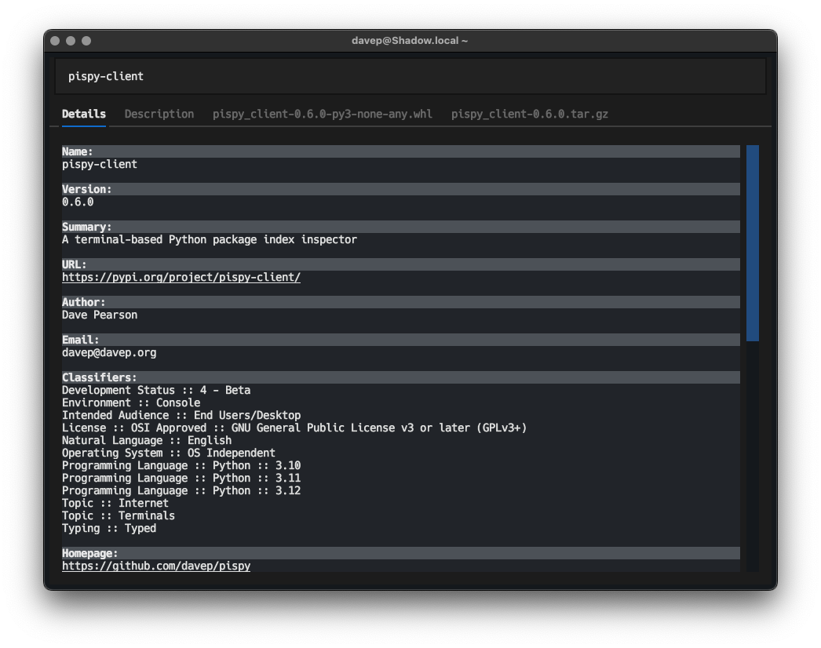Viewport: 821px width, 648px height.
Task: Click the Python 3.12 classifier line
Action: pos(181,490)
